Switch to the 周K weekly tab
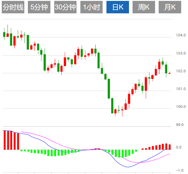The image size is (188, 174). (x=144, y=7)
